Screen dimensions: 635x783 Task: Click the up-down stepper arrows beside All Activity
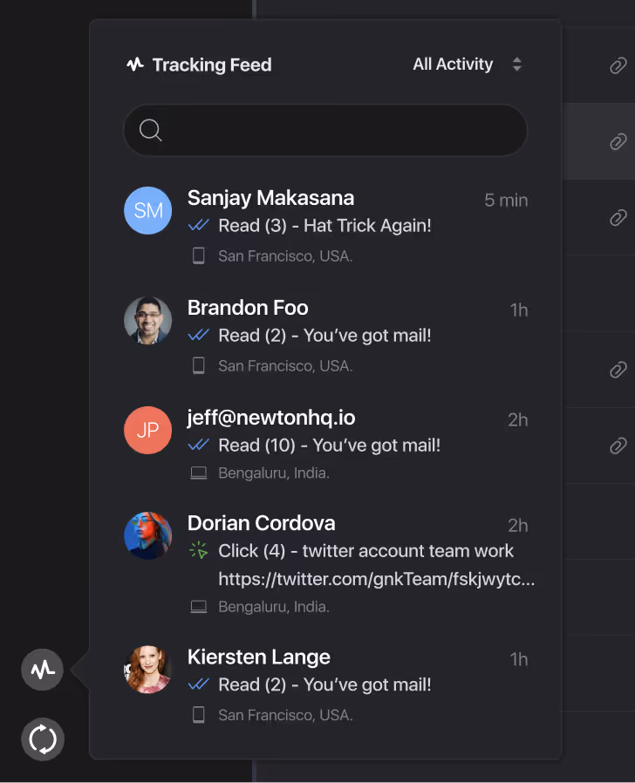click(x=517, y=64)
